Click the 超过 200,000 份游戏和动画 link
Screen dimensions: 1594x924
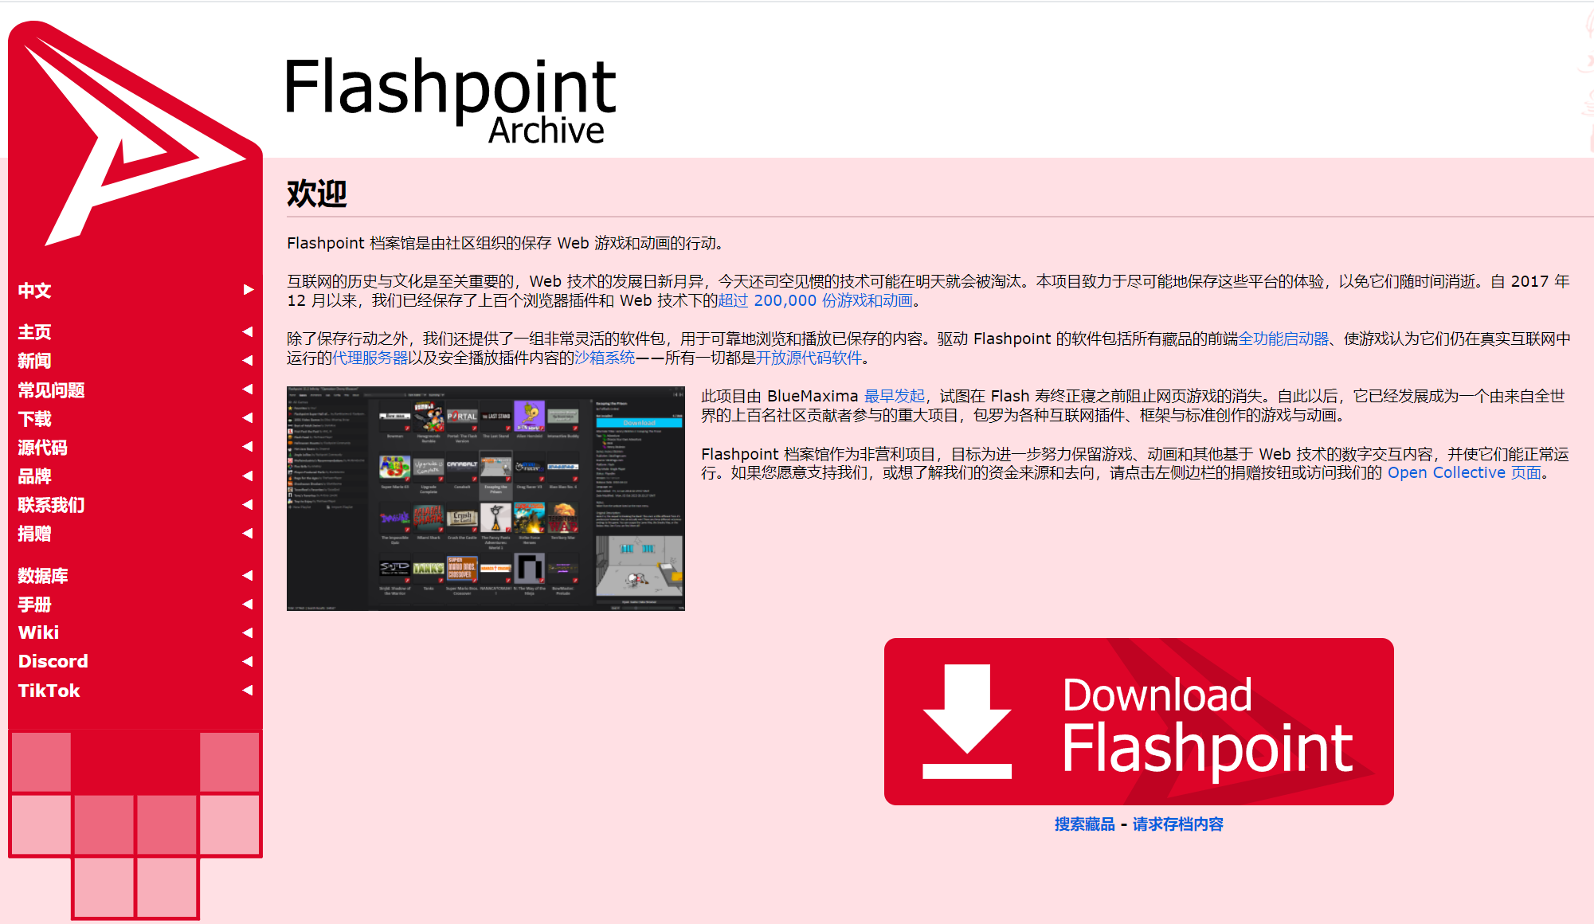click(x=815, y=300)
